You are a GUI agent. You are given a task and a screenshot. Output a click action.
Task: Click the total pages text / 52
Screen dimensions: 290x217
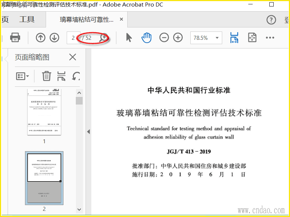[87, 38]
